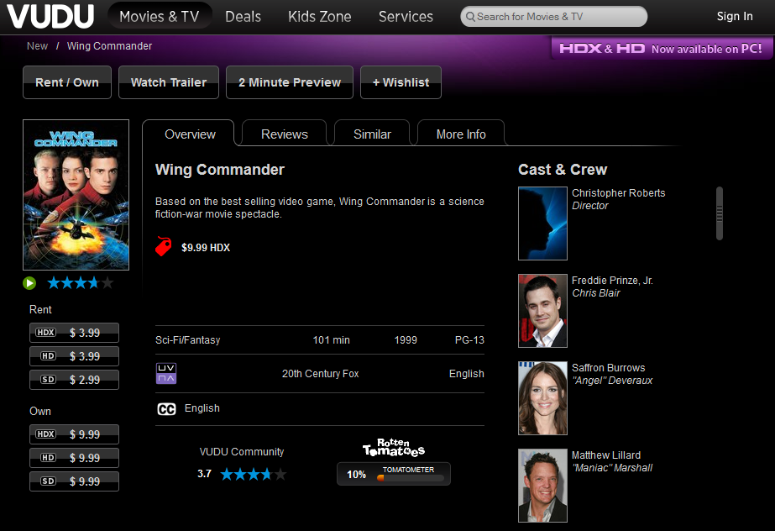Add movie using + Wishlist button
This screenshot has width=775, height=531.
[x=401, y=82]
